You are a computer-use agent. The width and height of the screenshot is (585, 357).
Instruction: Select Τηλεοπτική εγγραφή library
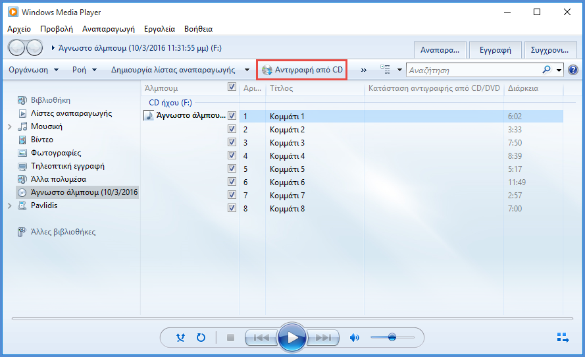pos(67,166)
